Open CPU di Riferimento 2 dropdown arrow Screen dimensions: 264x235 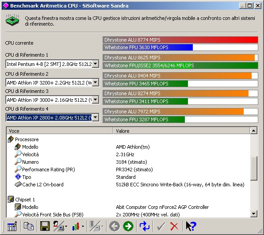click(95, 83)
